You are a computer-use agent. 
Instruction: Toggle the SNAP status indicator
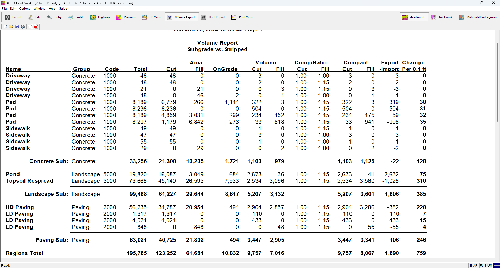(x=473, y=265)
